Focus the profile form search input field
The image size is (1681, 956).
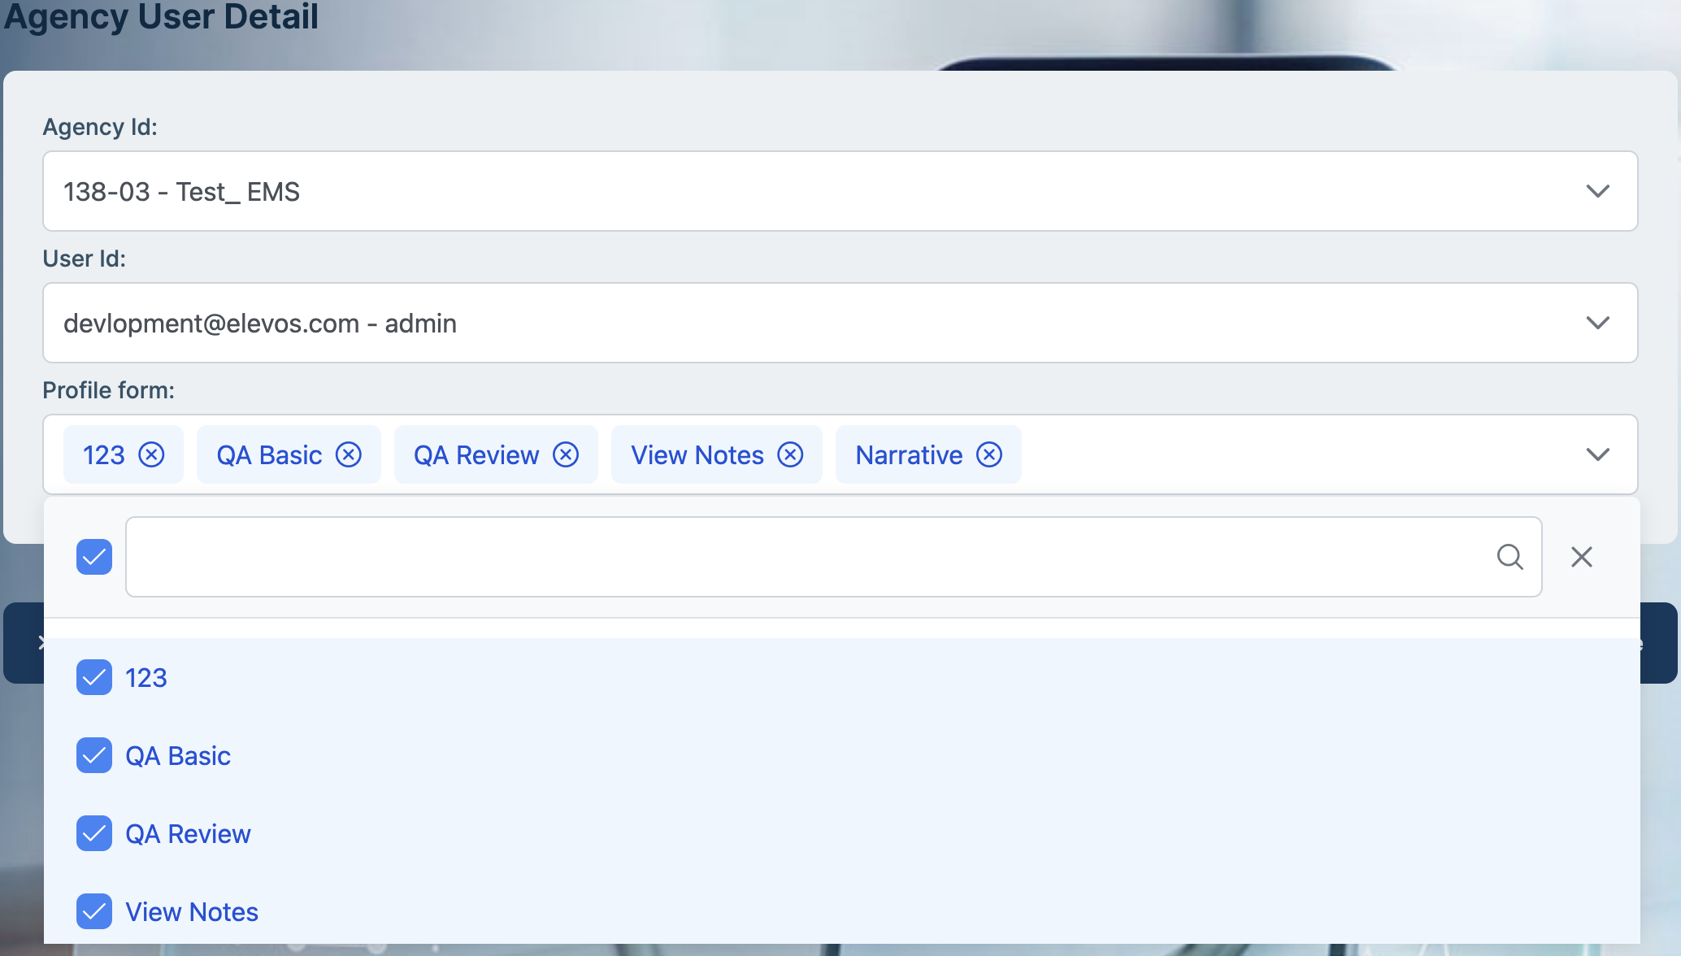[805, 557]
